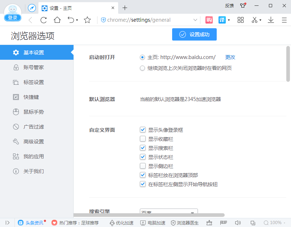
Task: Click the scissors screenshot icon
Action: pos(254,20)
